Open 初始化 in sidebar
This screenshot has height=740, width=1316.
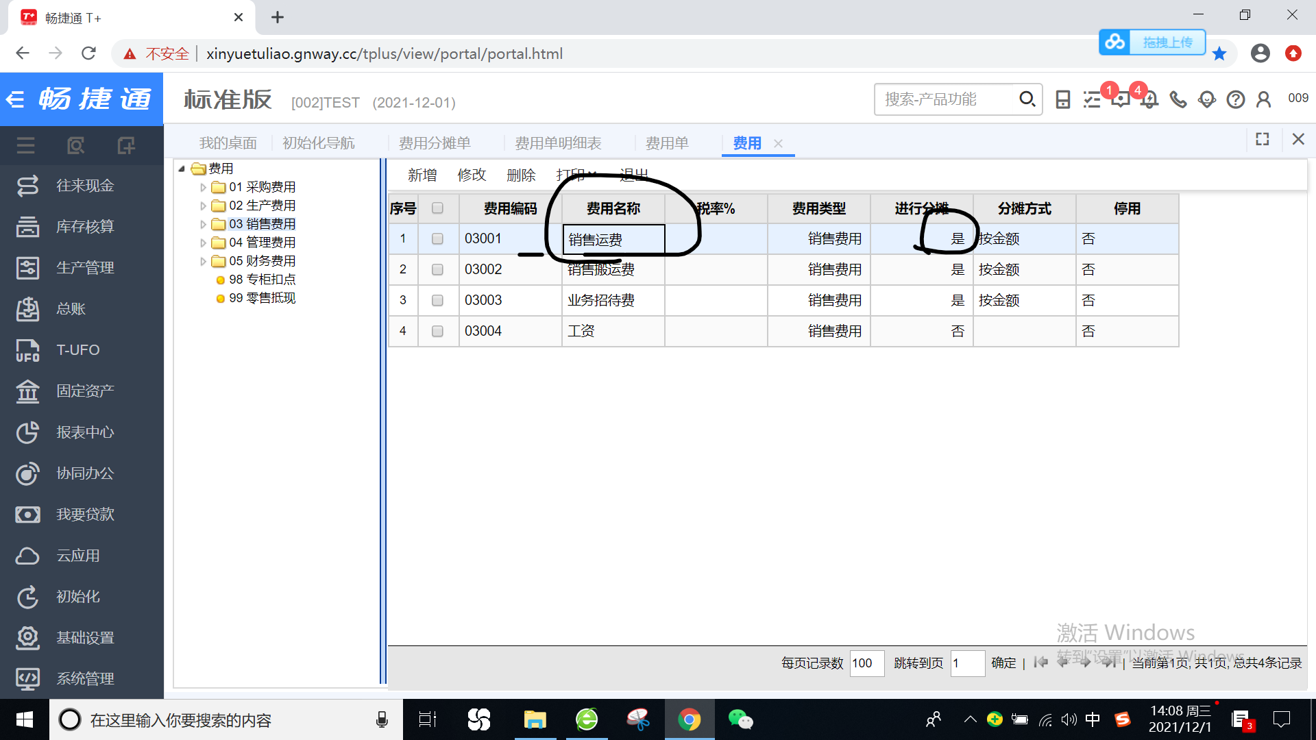82,597
